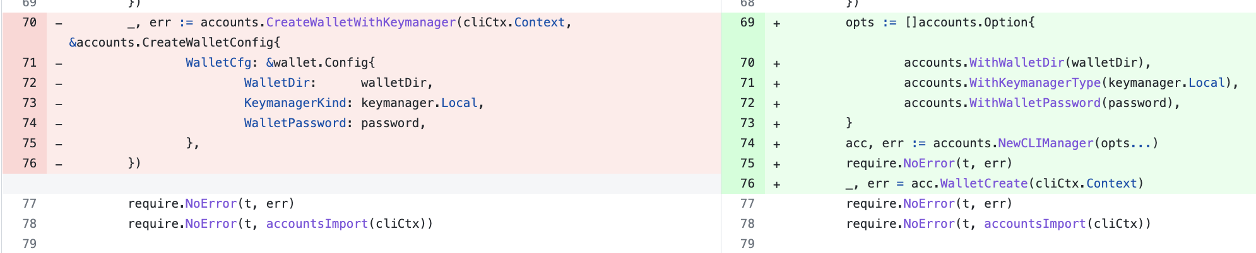This screenshot has height=253, width=1256.
Task: Click the KeymanagerKind field name
Action: (x=295, y=103)
